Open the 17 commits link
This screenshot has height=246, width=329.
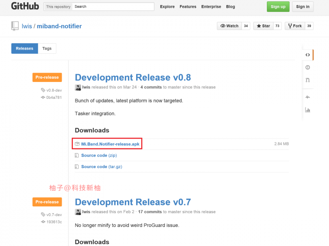150,212
